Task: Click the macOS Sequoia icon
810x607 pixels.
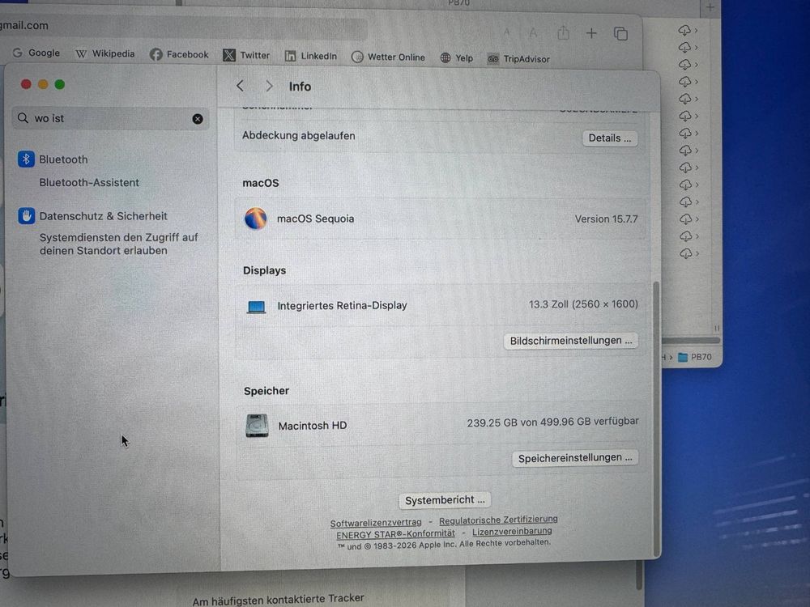Action: tap(256, 219)
